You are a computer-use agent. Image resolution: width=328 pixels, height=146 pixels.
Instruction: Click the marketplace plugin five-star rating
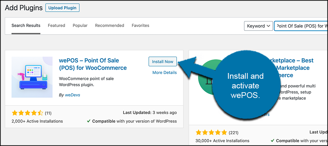pos(211,133)
